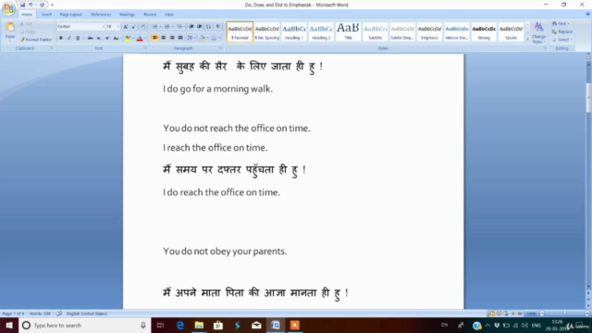Open Microsoft Edge from taskbar
Viewport: 592px width, 333px height.
click(x=179, y=325)
